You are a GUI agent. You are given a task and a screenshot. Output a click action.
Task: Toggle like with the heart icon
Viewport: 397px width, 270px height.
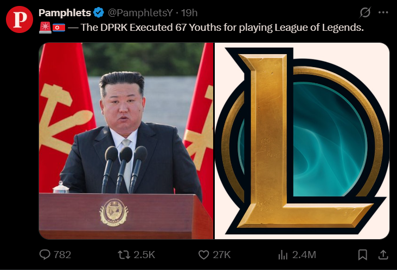point(203,255)
